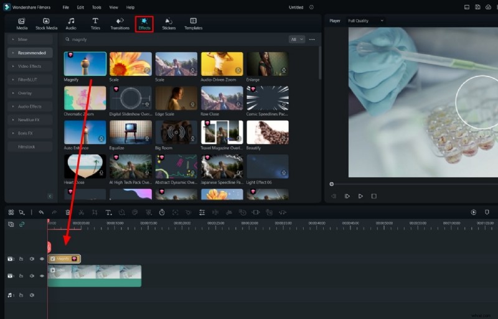Mute video track 1
Viewport: 498px width, 319px height.
point(32,276)
